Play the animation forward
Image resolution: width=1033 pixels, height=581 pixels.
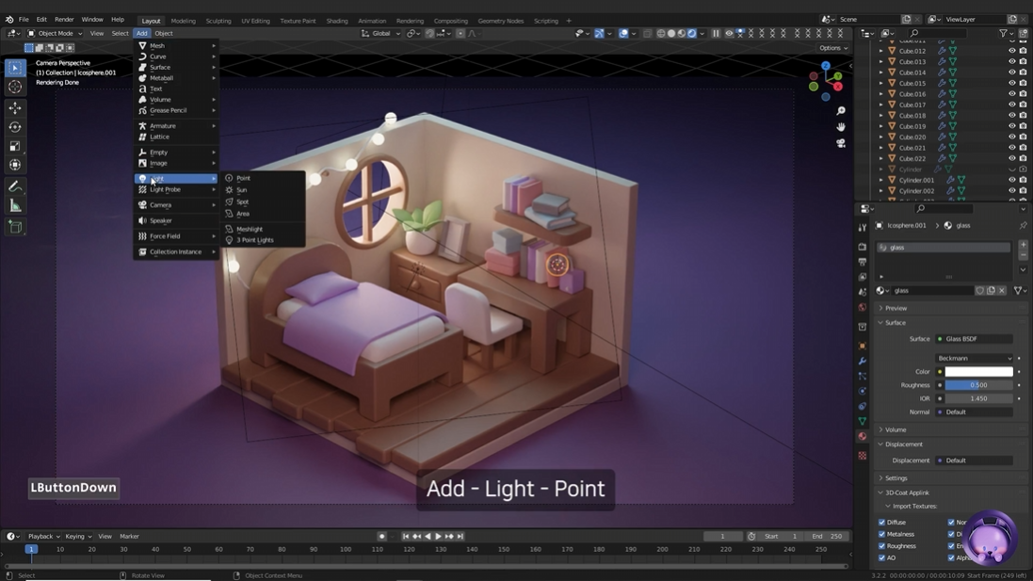pos(438,536)
